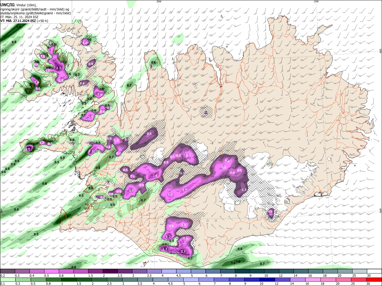This screenshot has height=286, width=382.
Task: Click the purple 12 swatch in the lower legend row
Action: pos(283,279)
